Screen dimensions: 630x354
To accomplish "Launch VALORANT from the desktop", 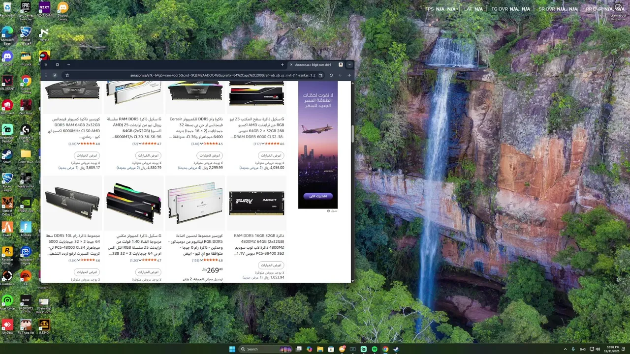I will click(7, 83).
